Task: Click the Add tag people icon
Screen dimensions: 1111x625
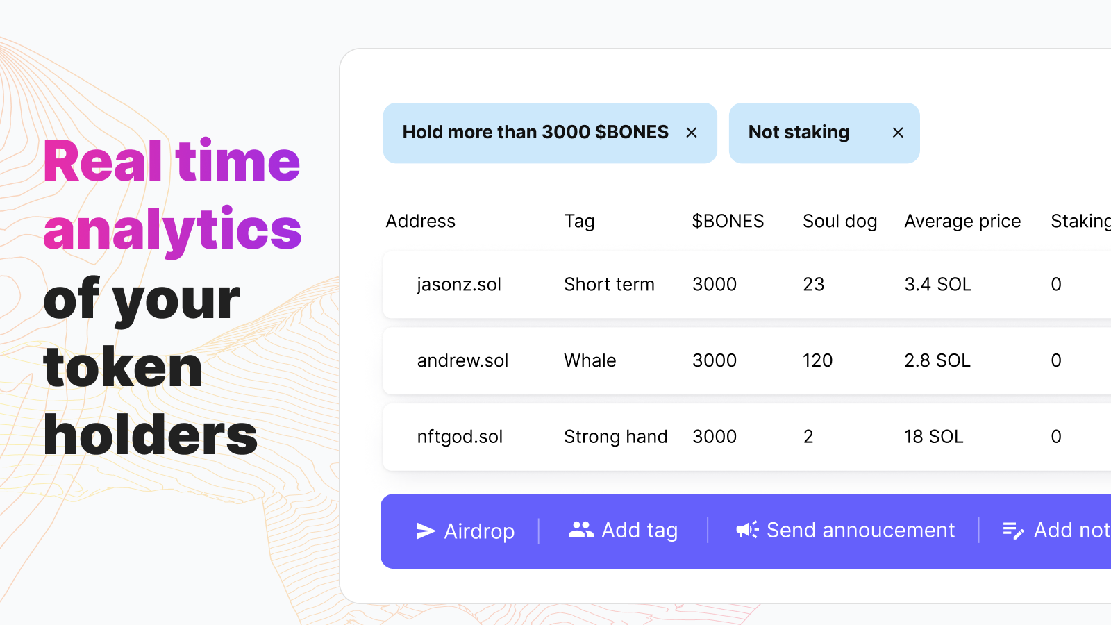Action: click(580, 530)
